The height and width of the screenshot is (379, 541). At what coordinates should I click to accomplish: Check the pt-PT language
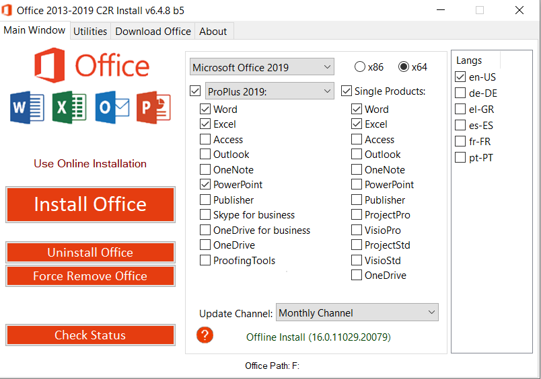(x=460, y=157)
